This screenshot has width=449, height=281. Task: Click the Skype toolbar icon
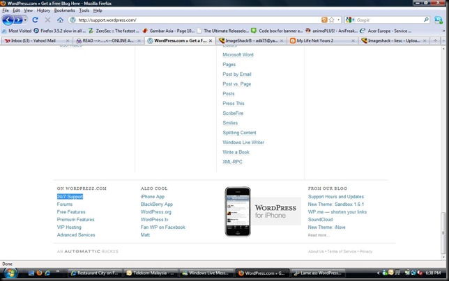tap(438, 20)
